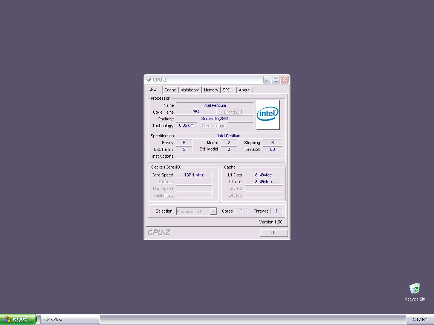The width and height of the screenshot is (434, 325).
Task: Click the empty Core Voltage field
Action: 240,126
